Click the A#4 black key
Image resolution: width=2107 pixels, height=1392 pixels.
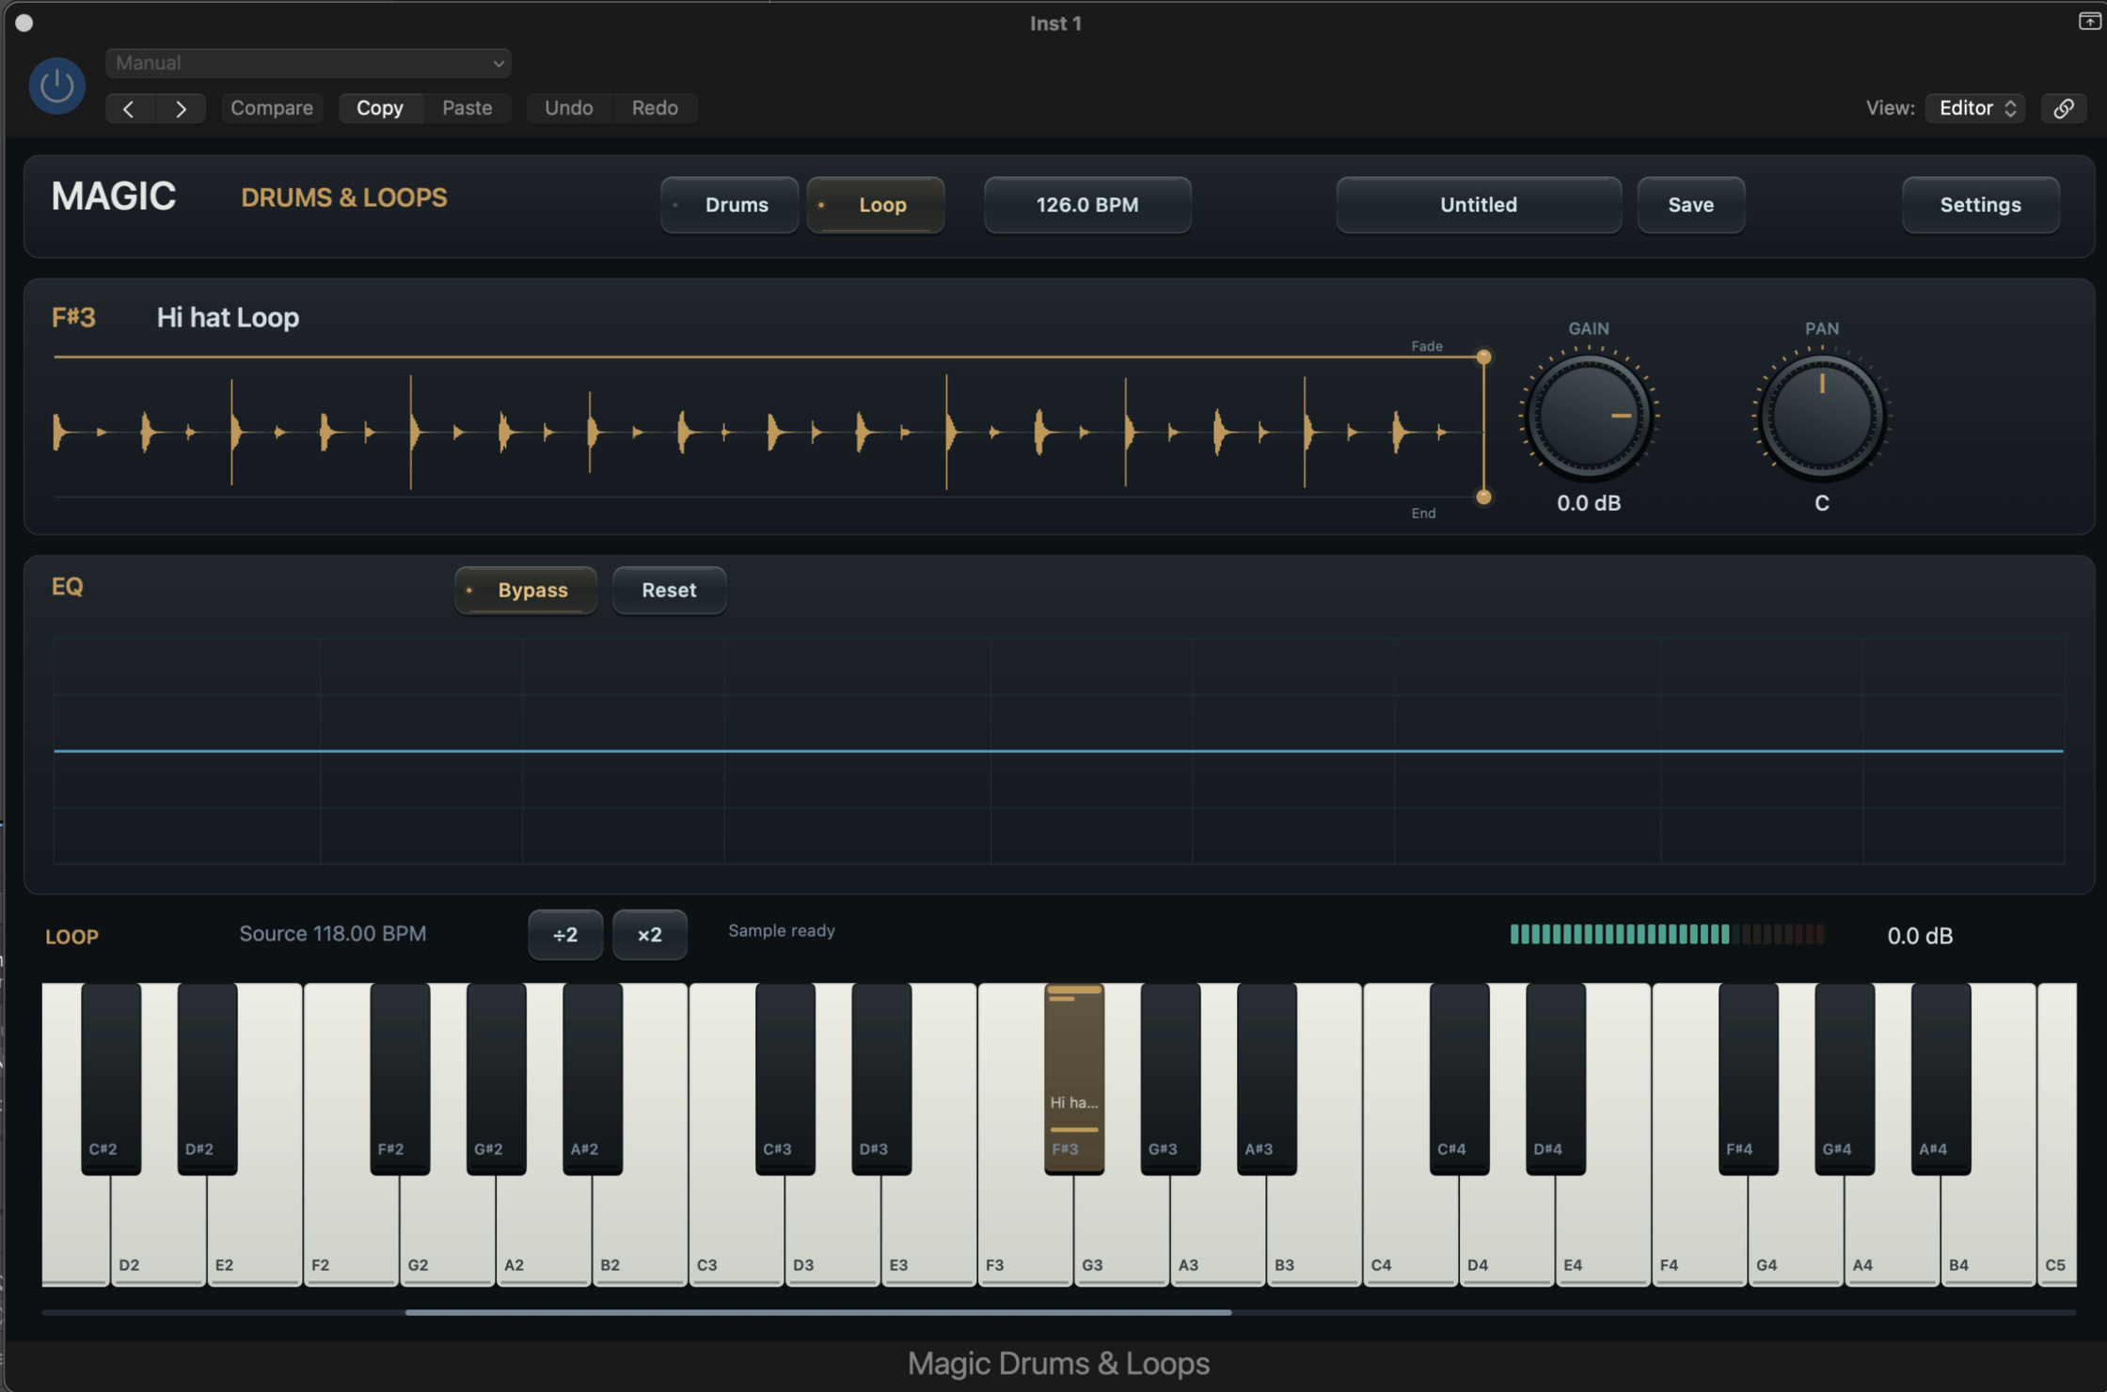pos(1941,1078)
